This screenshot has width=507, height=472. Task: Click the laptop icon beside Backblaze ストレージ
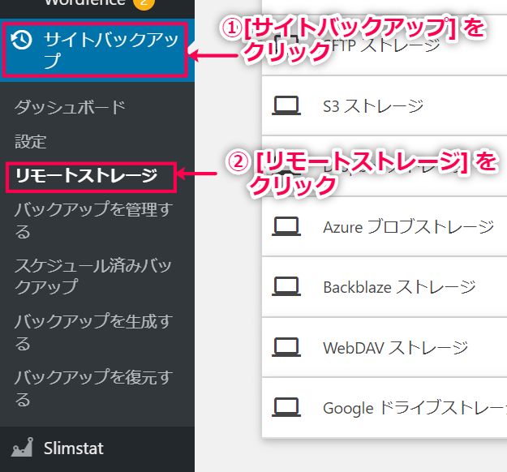[286, 286]
